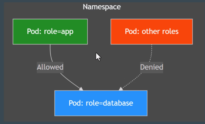205x124 pixels.
Task: Pick the blue fill left of "Pod: role=database"
Action: click(62, 103)
